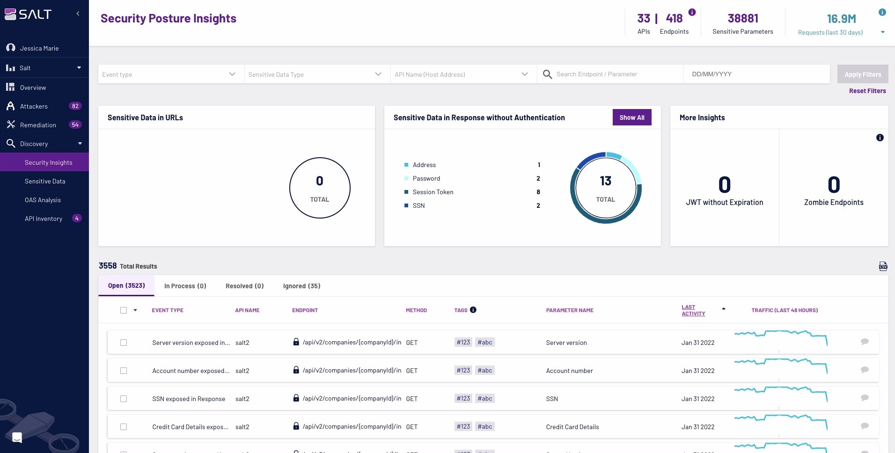Click the search magnifier icon in filters
Viewport: 895px width, 453px height.
(547, 74)
